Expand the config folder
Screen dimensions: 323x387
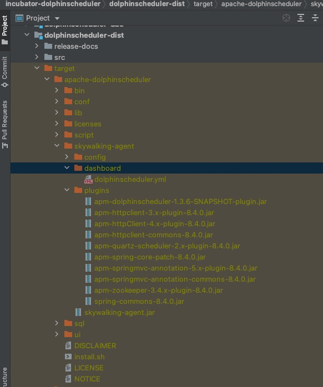point(67,157)
